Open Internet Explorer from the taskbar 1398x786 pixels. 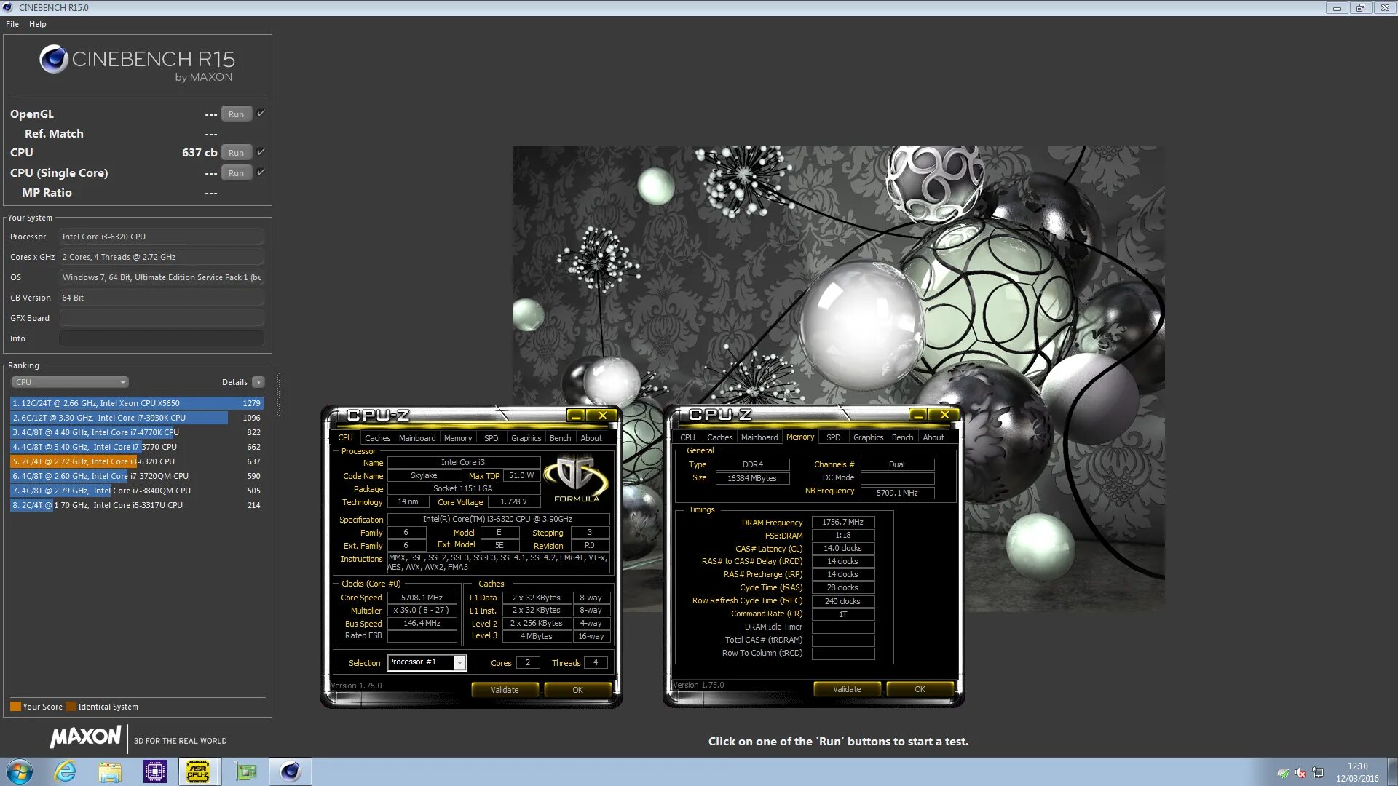pos(66,771)
